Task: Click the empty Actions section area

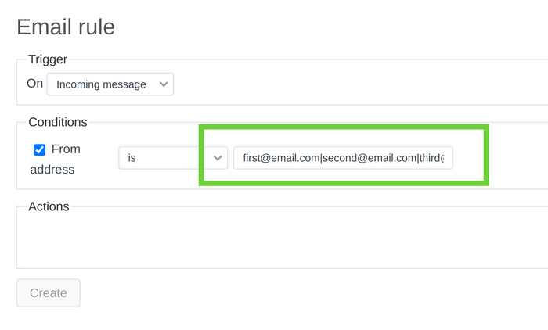Action: (274, 242)
